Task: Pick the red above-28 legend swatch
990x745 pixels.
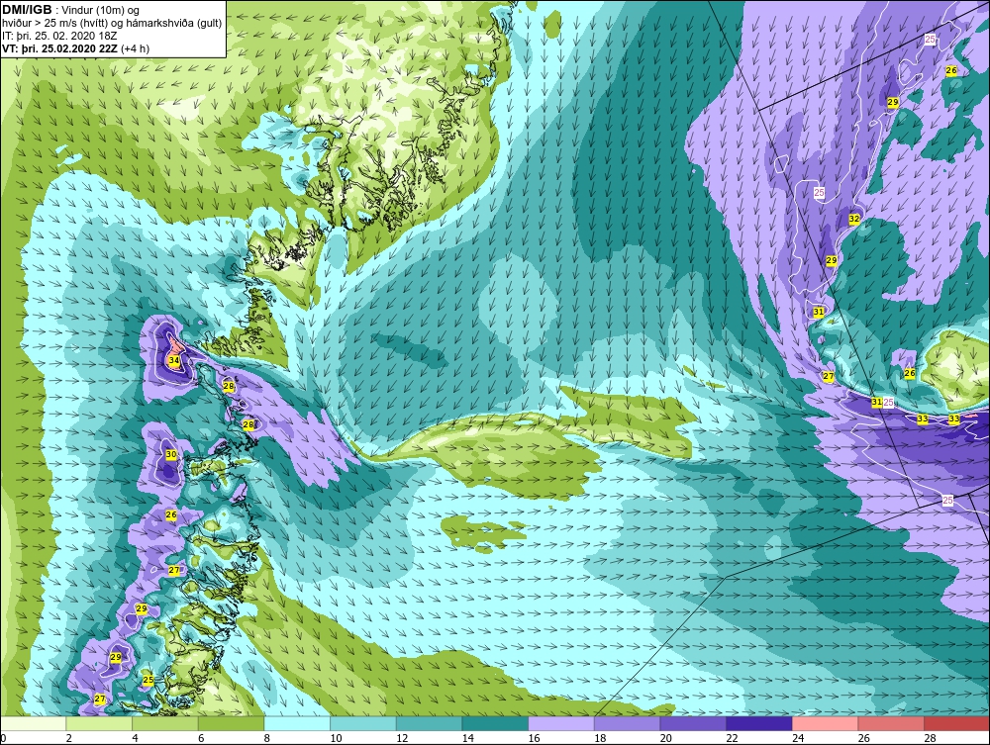Action: click(956, 723)
